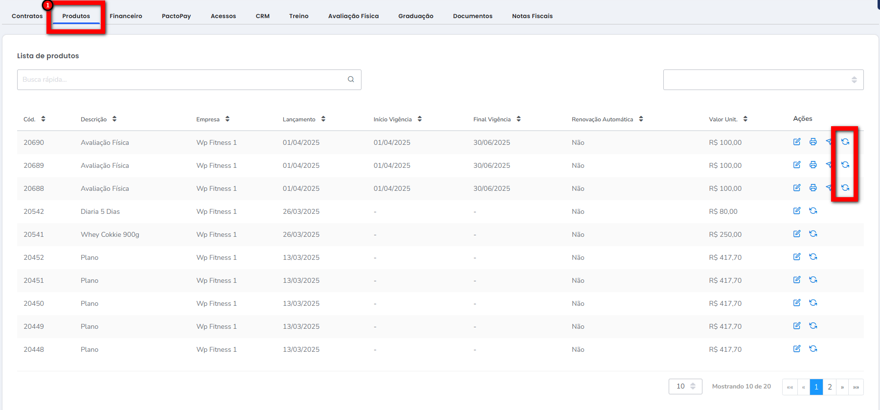Screen dimensions: 880x410
Task: Click refresh icon on product 20688 row
Action: [845, 188]
